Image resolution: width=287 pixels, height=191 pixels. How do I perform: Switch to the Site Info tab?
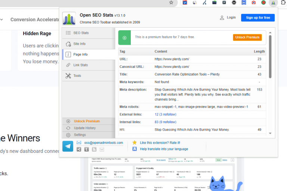point(89,44)
